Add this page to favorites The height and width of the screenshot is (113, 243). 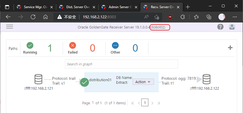[x=157, y=17]
